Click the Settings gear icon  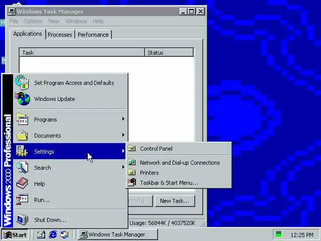tap(22, 151)
